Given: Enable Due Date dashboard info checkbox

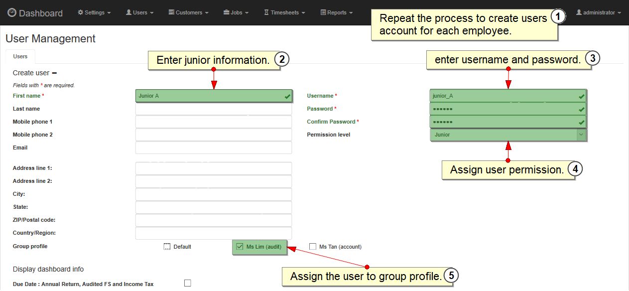Looking at the screenshot, I should coord(188,284).
